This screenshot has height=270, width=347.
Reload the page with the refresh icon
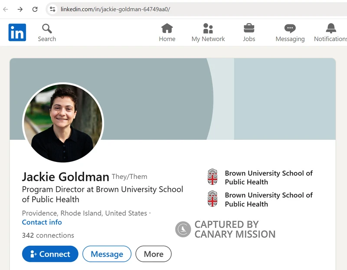coord(35,9)
